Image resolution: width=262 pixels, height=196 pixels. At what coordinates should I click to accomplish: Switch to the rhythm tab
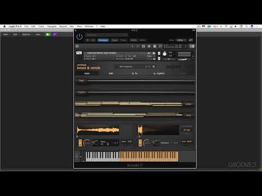point(159,73)
